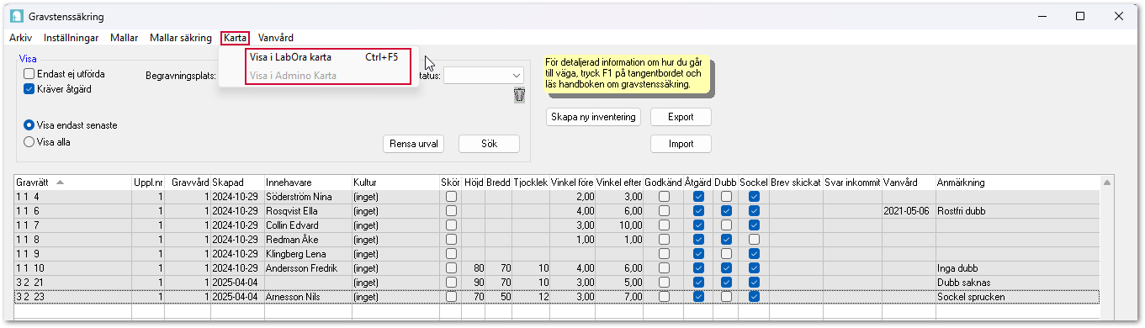Select the 'Collin Edvard' cell
1145x328 pixels.
pos(308,225)
